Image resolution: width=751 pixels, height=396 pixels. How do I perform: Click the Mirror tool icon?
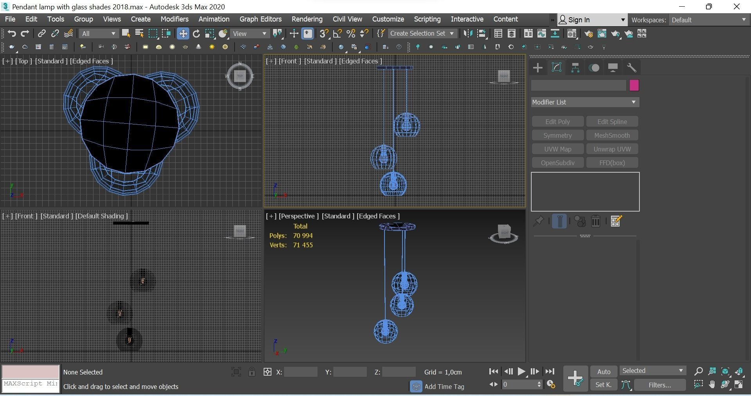[x=468, y=34]
